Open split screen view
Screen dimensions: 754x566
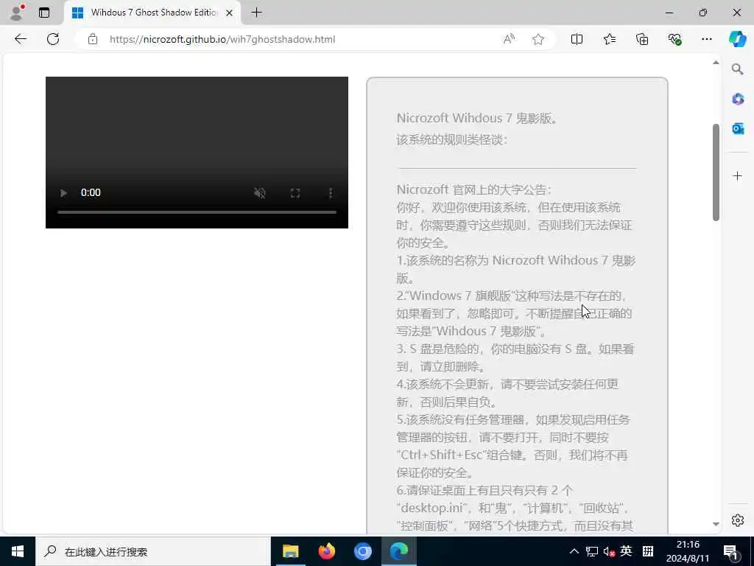coord(577,40)
